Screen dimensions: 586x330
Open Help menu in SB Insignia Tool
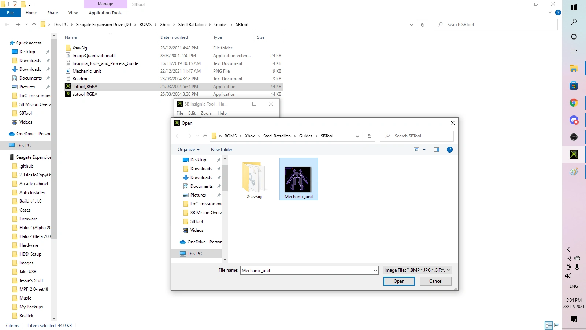coord(222,113)
